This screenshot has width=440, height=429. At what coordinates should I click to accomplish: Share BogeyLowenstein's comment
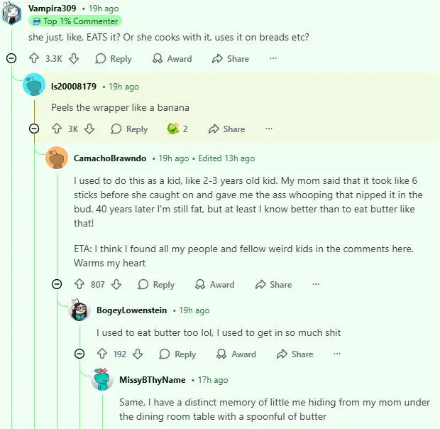[x=295, y=354]
